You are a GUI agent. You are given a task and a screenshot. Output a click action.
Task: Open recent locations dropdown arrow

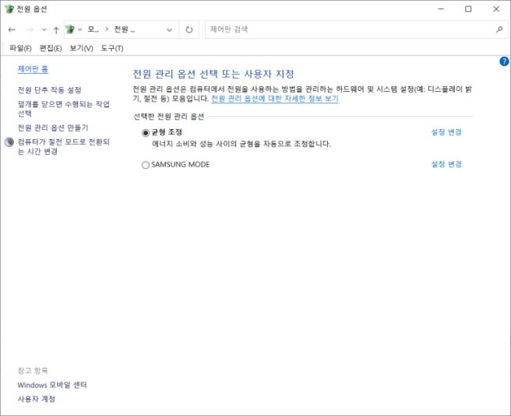[44, 30]
